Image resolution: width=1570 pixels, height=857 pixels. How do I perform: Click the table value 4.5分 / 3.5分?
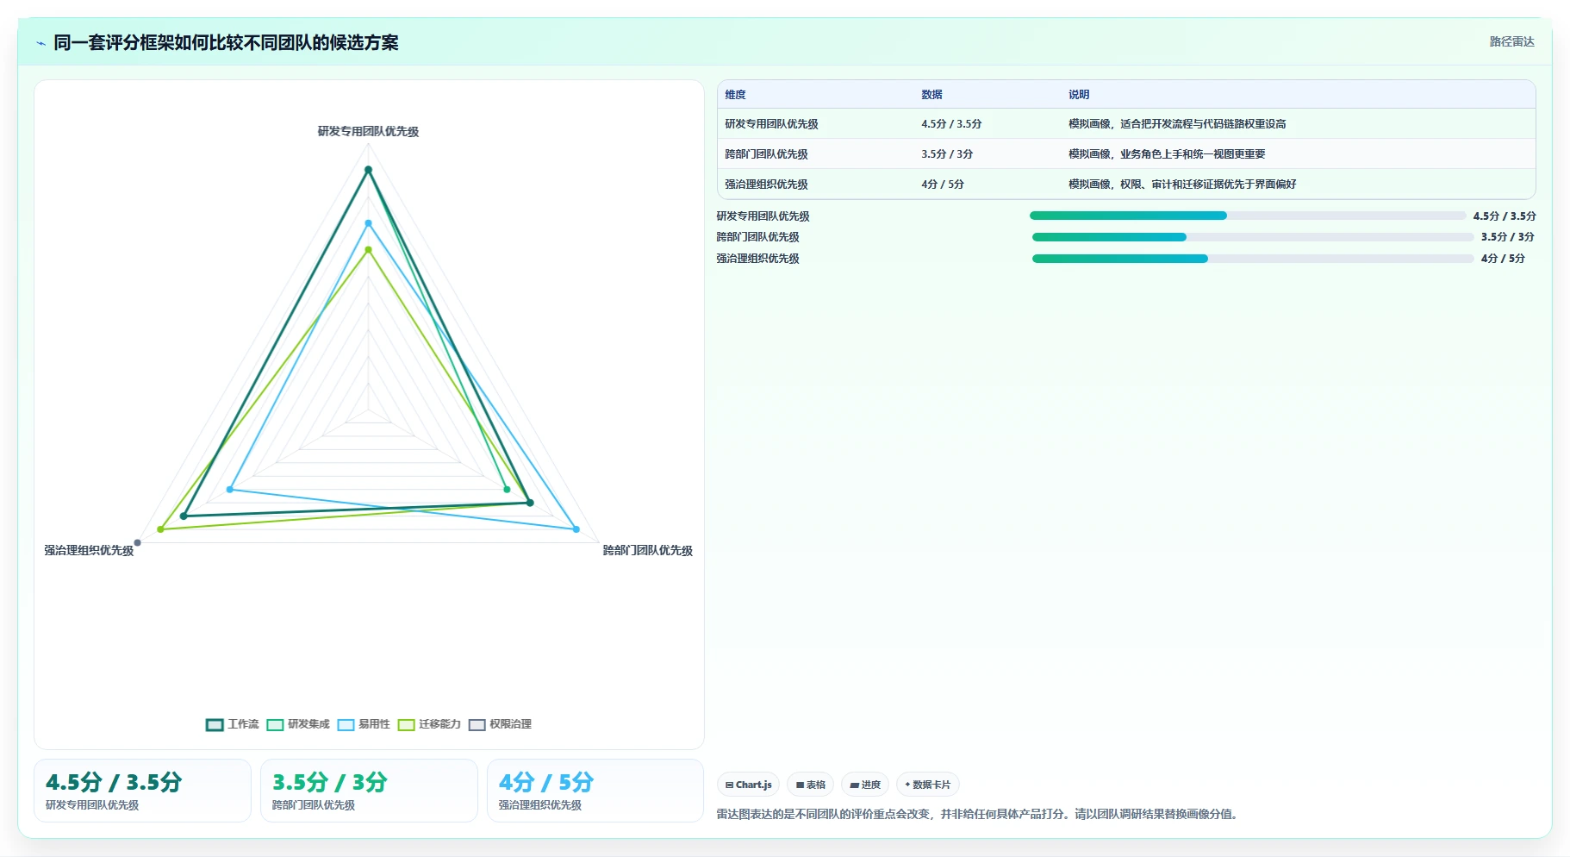pos(951,124)
